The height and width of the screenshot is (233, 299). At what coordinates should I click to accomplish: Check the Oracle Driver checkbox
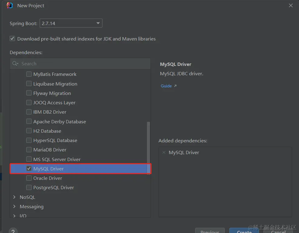29,178
